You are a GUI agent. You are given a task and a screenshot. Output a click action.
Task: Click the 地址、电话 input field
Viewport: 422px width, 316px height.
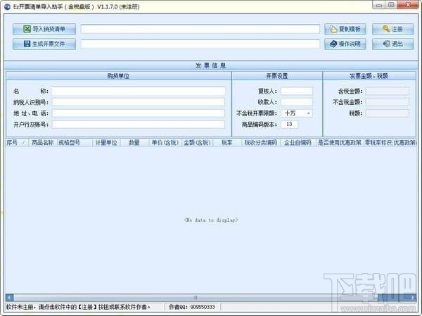pos(139,113)
